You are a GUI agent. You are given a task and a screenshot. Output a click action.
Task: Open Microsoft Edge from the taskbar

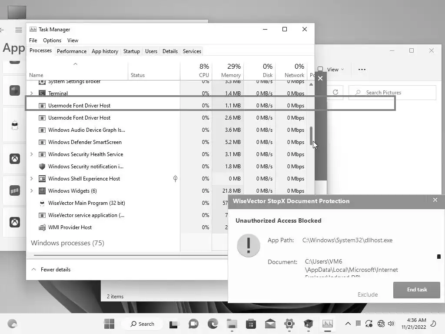coord(213,324)
